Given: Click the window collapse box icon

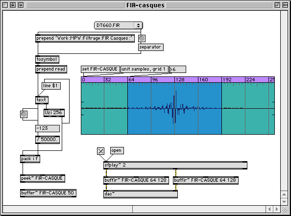Looking at the screenshot, I should click(x=285, y=5).
